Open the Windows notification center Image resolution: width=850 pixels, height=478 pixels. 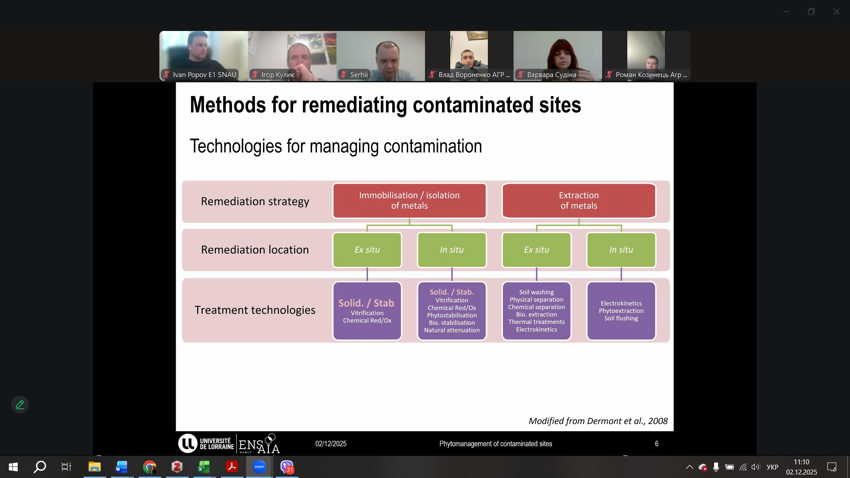(x=832, y=467)
